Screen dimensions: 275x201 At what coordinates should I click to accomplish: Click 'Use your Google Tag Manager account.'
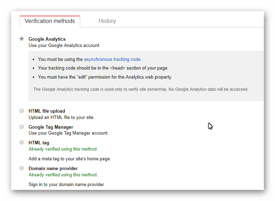pyautogui.click(x=69, y=133)
